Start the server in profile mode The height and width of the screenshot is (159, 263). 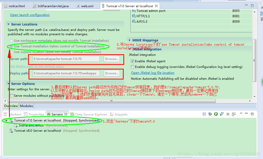point(222,114)
